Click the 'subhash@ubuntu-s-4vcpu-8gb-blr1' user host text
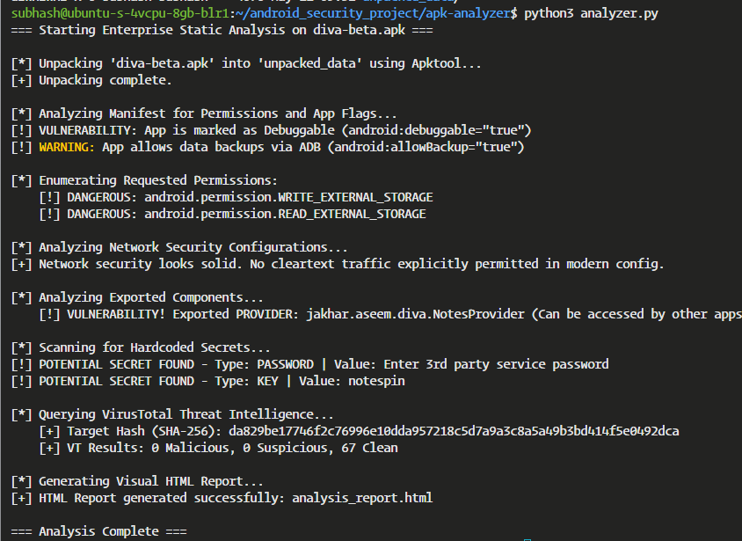 tap(120, 13)
